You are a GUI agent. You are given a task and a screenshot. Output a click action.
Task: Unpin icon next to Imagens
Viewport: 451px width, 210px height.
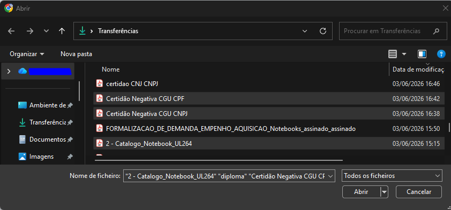tap(70, 157)
